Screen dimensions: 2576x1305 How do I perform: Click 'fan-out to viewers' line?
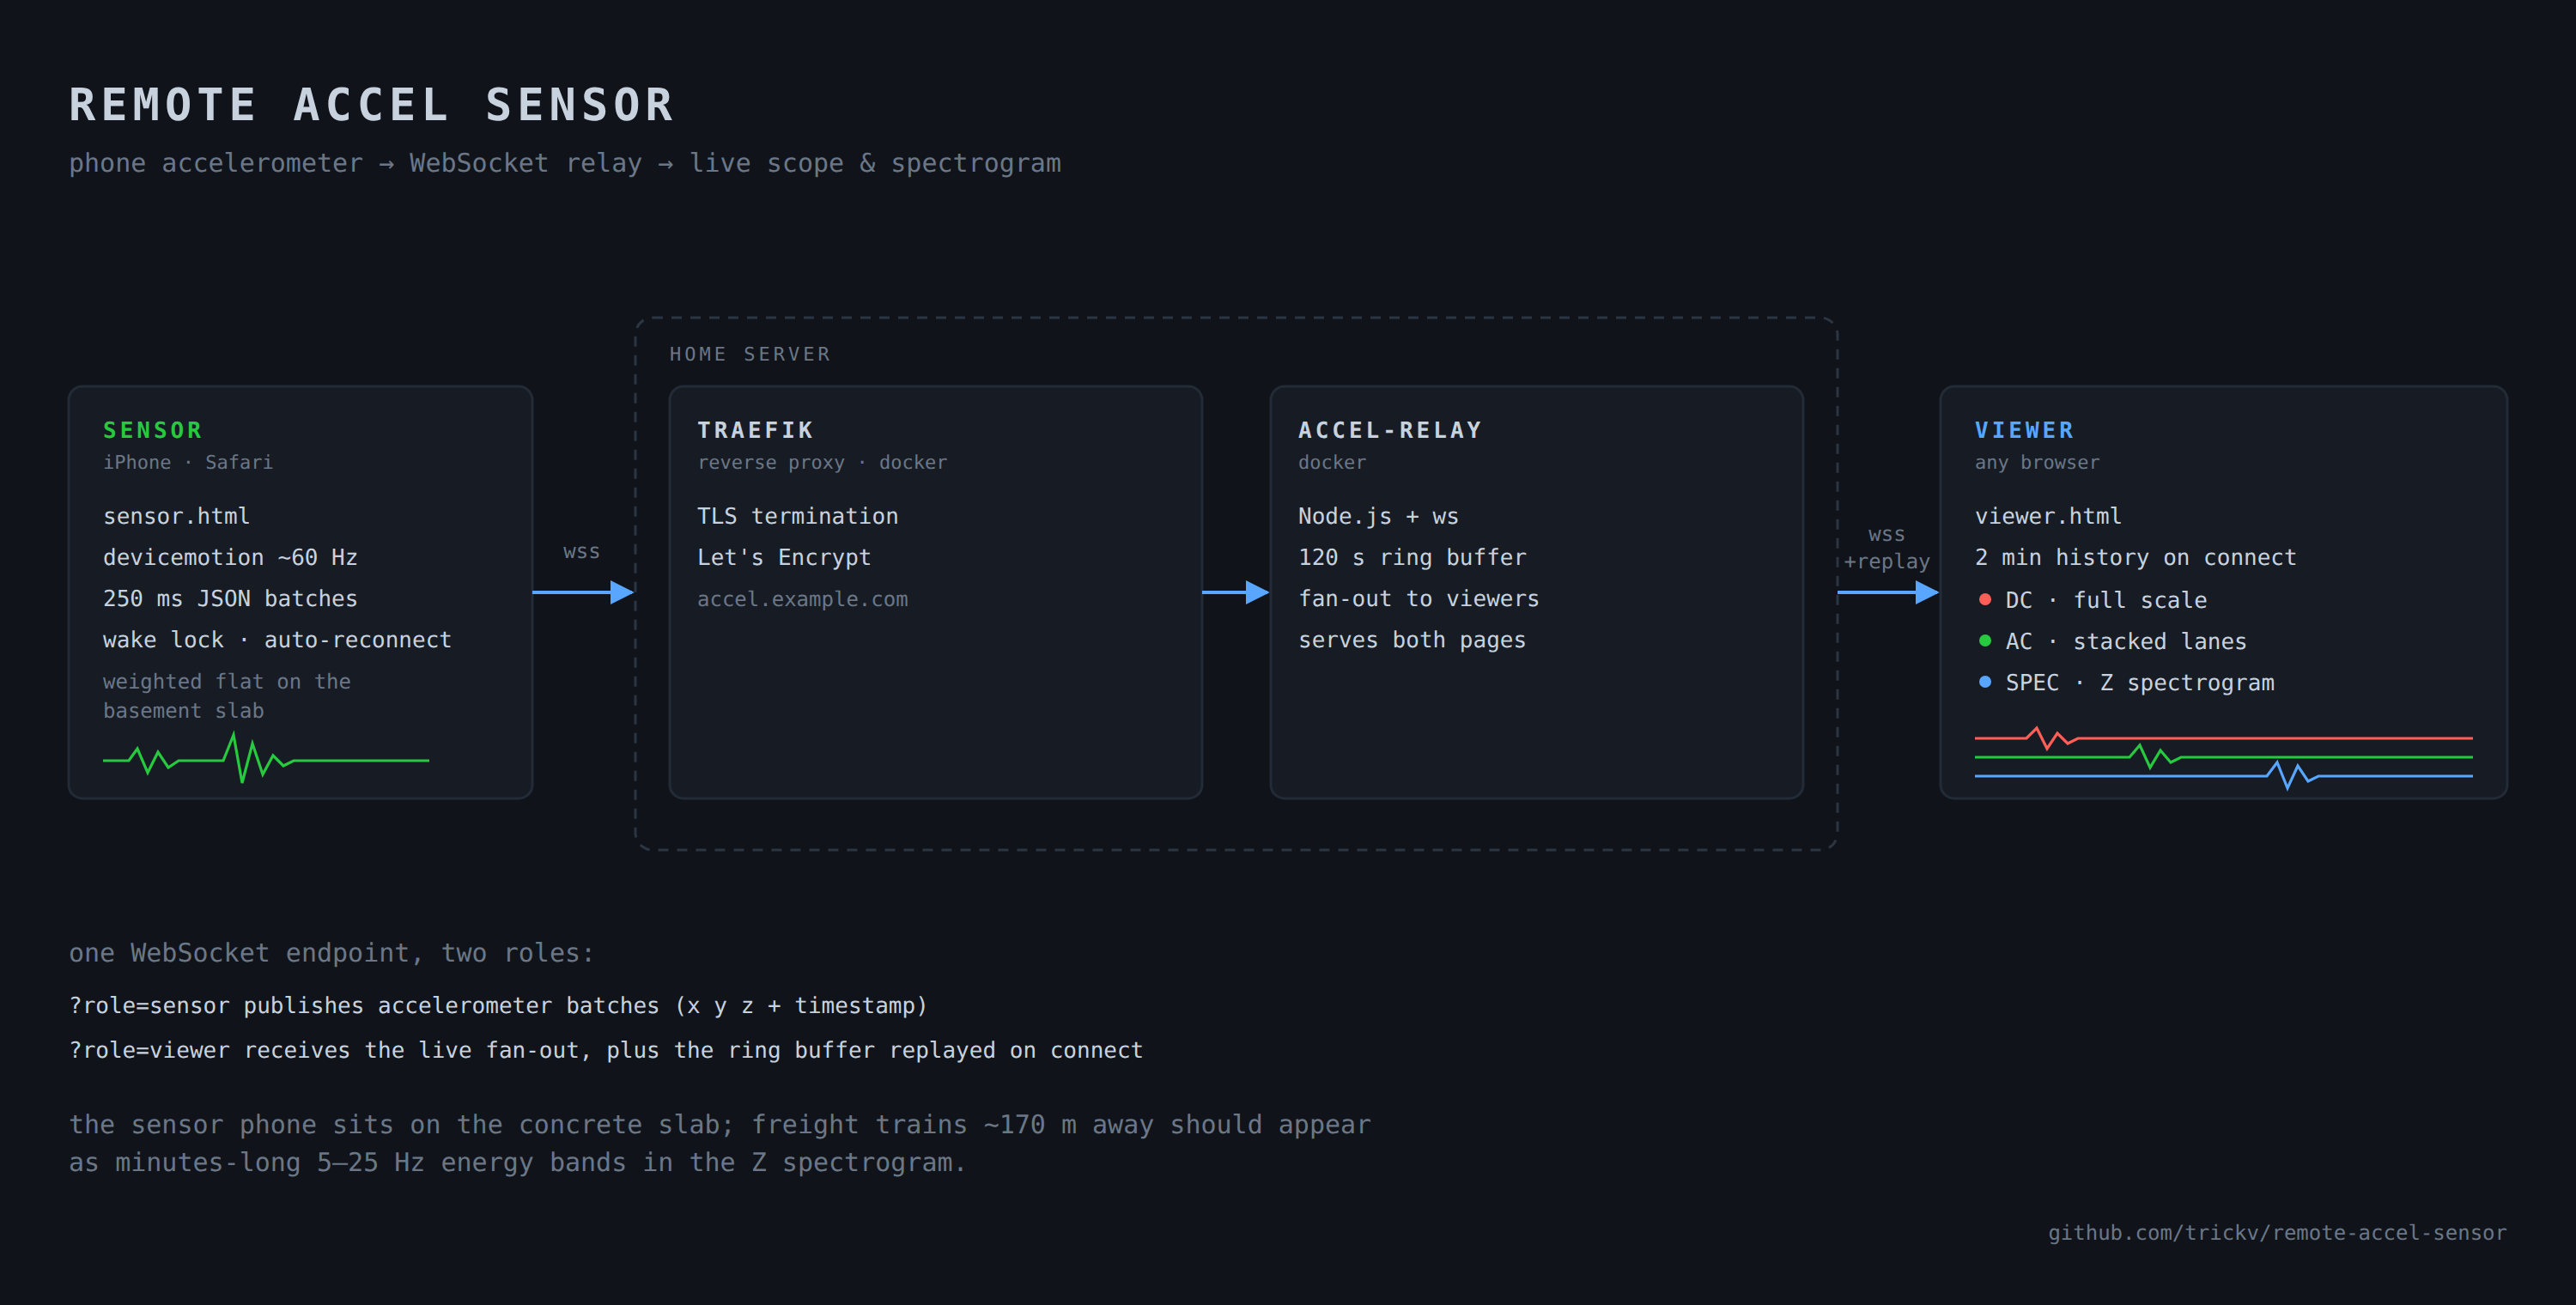pos(1419,598)
